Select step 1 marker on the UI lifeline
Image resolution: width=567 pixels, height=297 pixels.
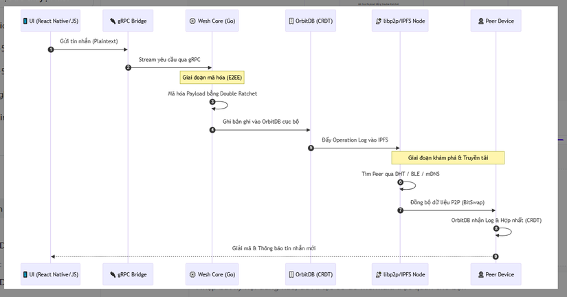pyautogui.click(x=51, y=49)
